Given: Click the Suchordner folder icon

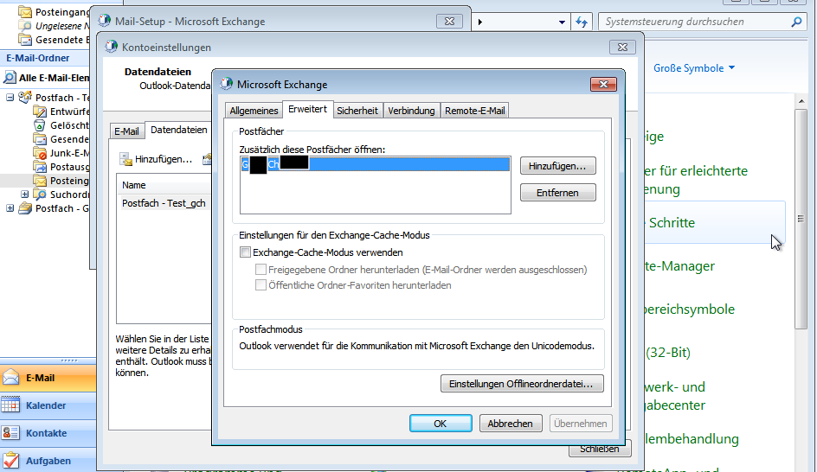Looking at the screenshot, I should coord(40,195).
